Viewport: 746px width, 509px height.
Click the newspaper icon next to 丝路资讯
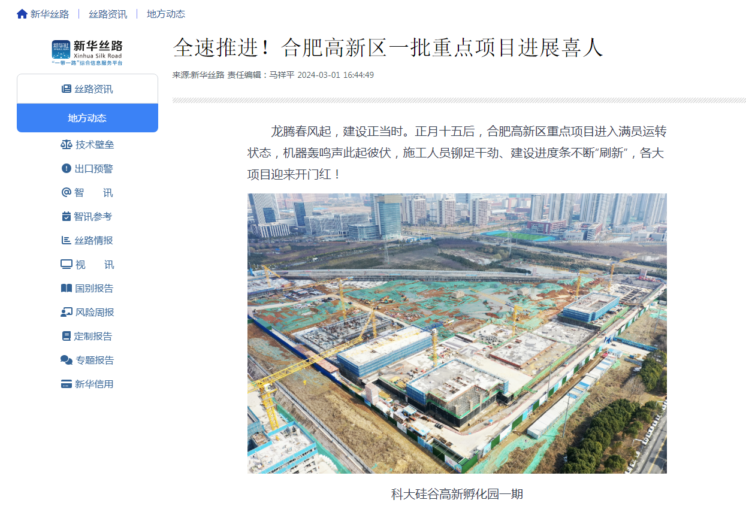coord(67,89)
